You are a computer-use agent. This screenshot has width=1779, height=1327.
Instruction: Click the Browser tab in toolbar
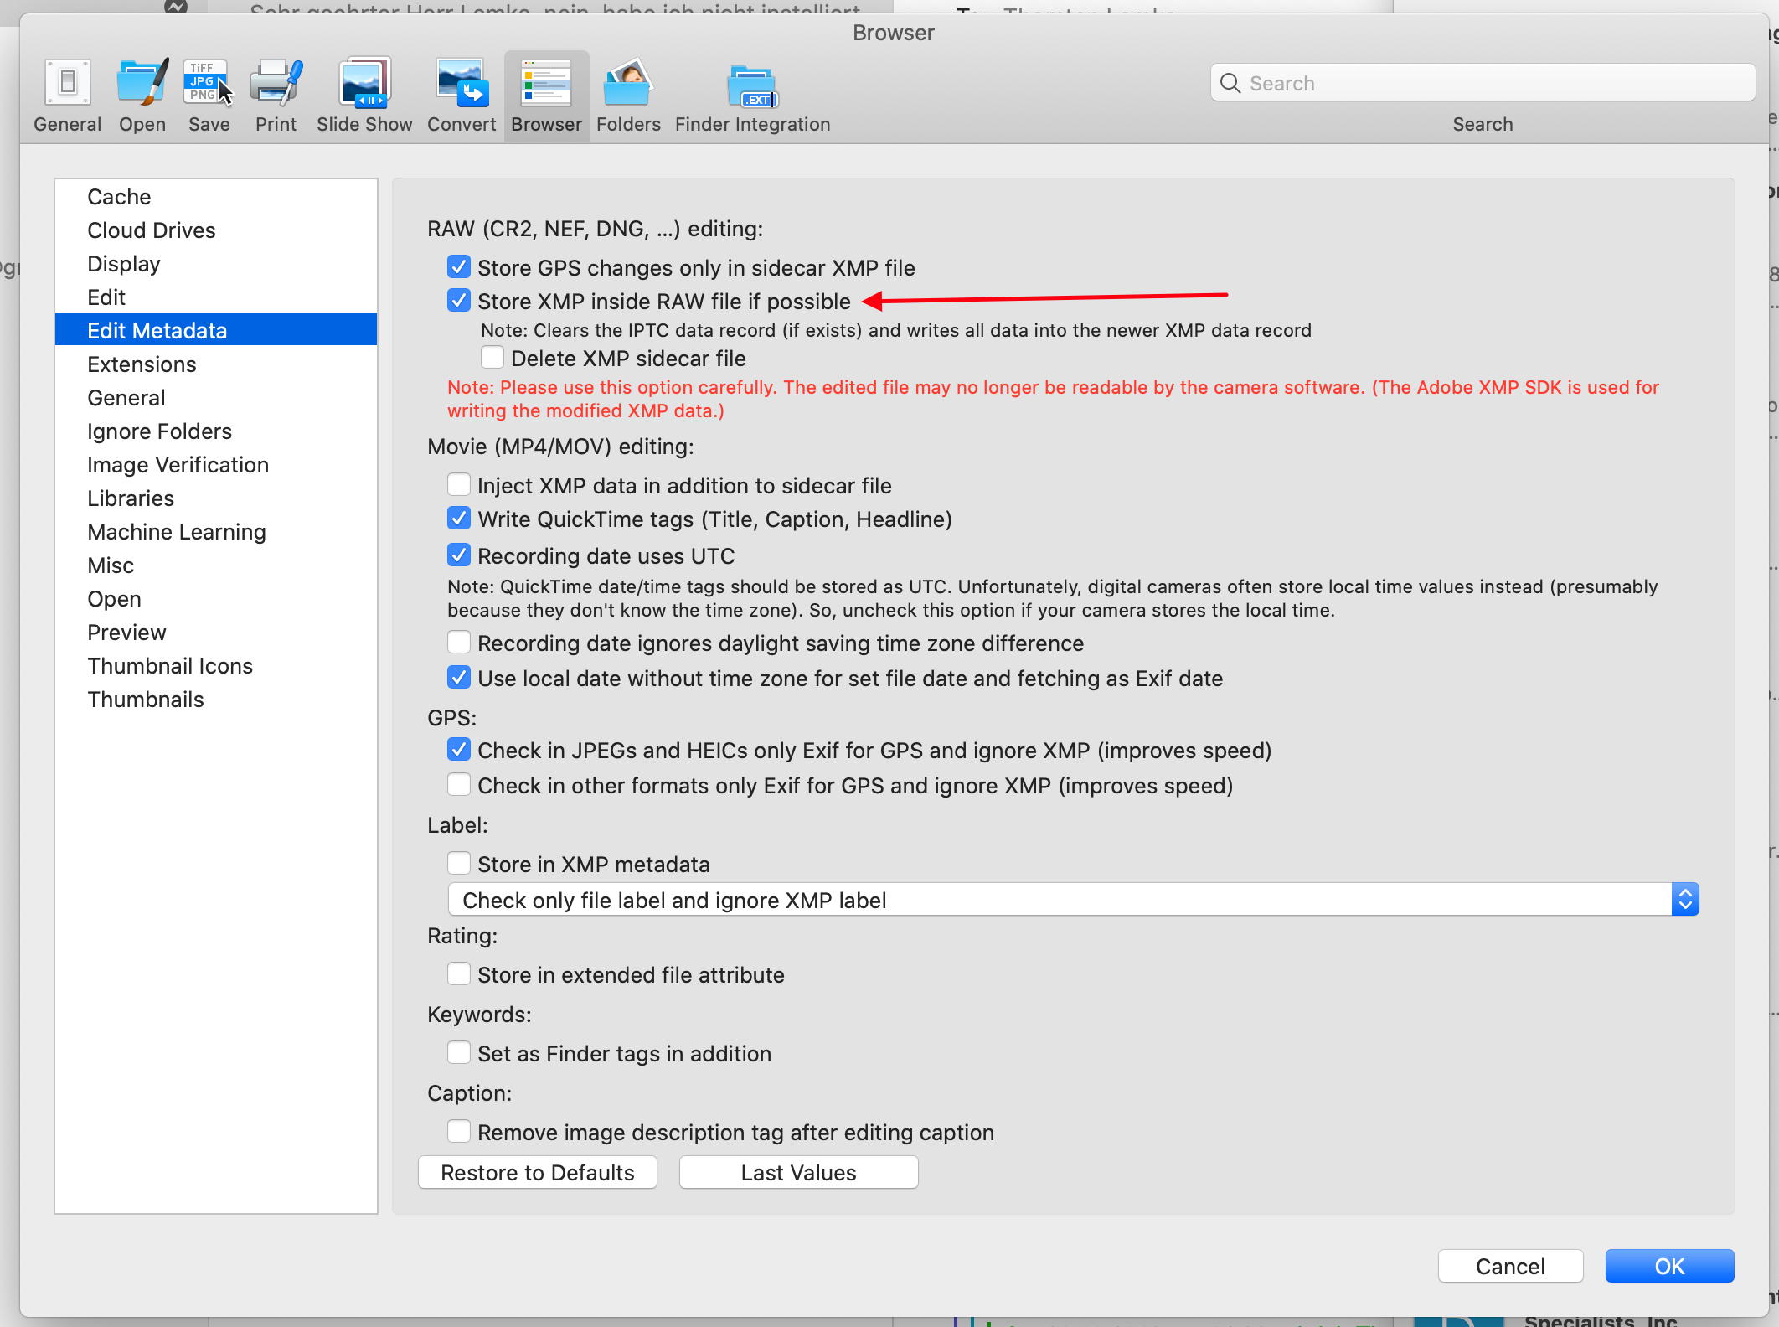point(546,93)
